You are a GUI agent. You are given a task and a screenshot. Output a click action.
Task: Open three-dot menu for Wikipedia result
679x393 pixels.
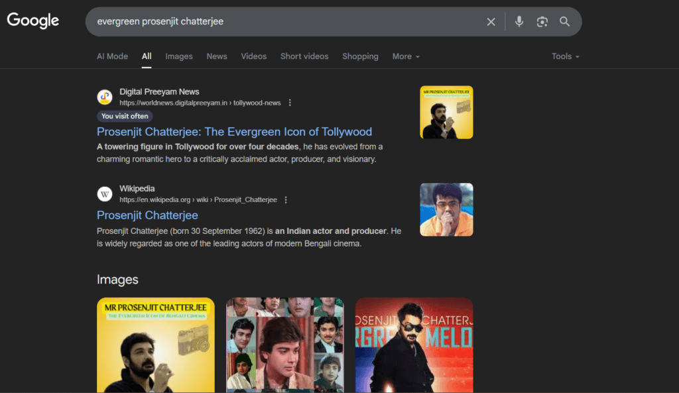click(286, 200)
